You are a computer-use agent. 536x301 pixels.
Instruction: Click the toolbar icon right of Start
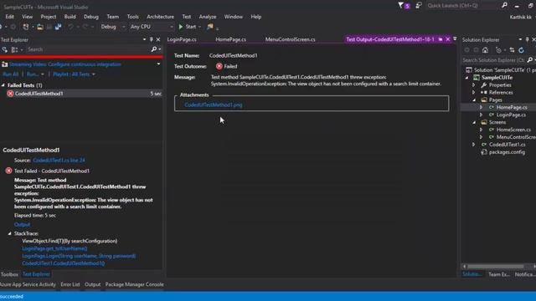(x=210, y=27)
